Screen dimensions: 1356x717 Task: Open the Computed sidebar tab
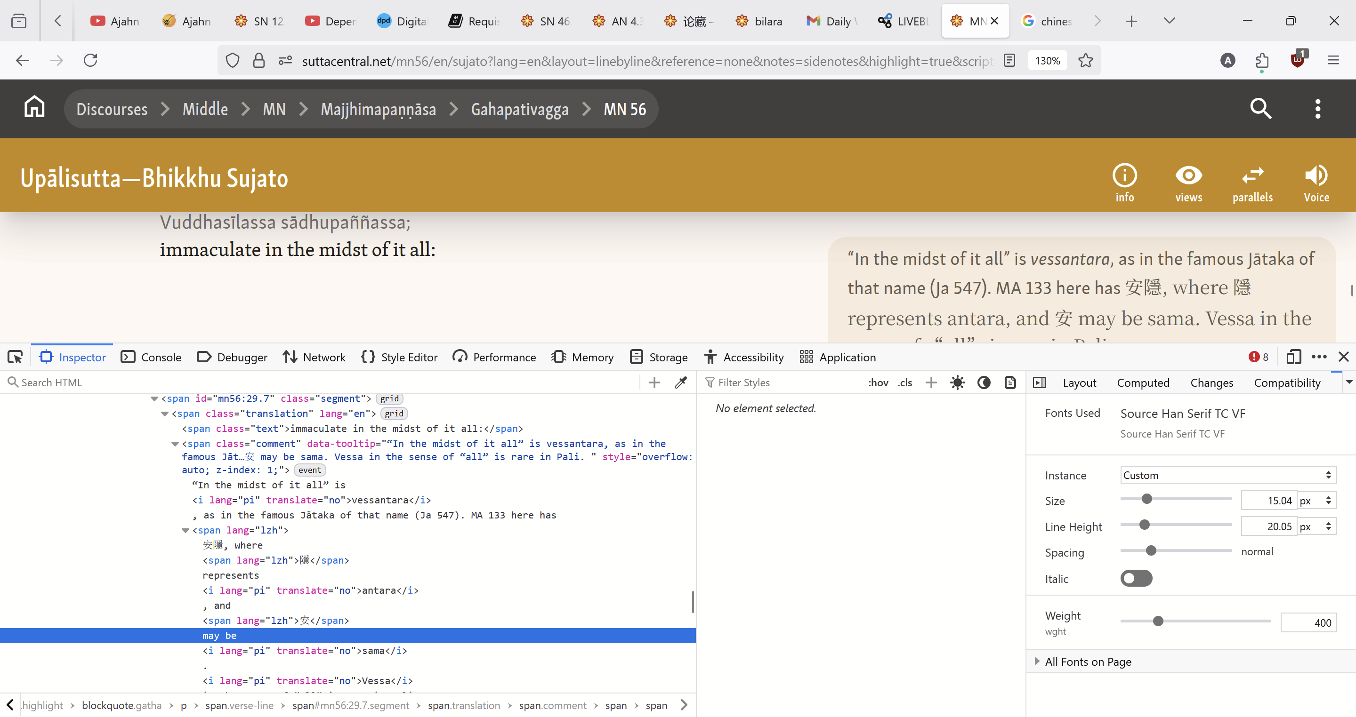1143,382
